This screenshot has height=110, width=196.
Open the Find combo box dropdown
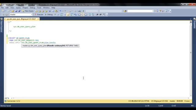[153, 11]
